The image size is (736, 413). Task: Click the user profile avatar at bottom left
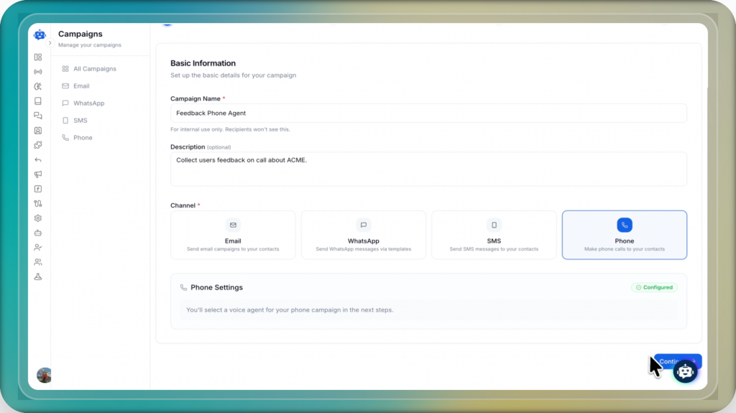[x=45, y=375]
